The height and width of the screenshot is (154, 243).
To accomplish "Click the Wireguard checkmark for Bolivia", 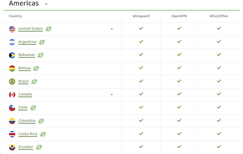I will click(x=141, y=68).
